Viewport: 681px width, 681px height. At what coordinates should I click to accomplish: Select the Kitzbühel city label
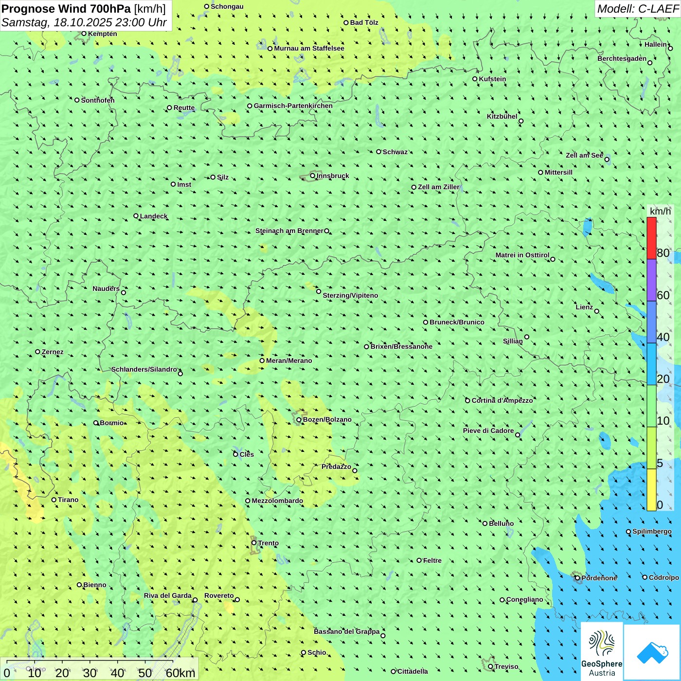point(502,116)
